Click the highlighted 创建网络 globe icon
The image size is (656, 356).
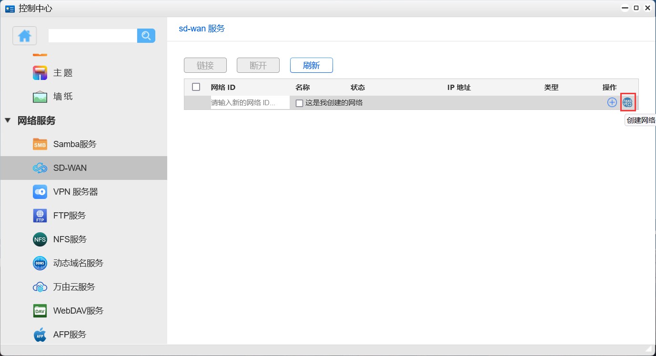click(x=628, y=102)
